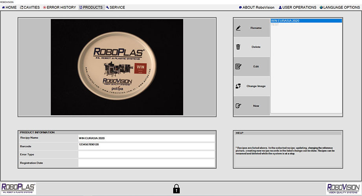Click the Edit notepad icon

coord(238,67)
